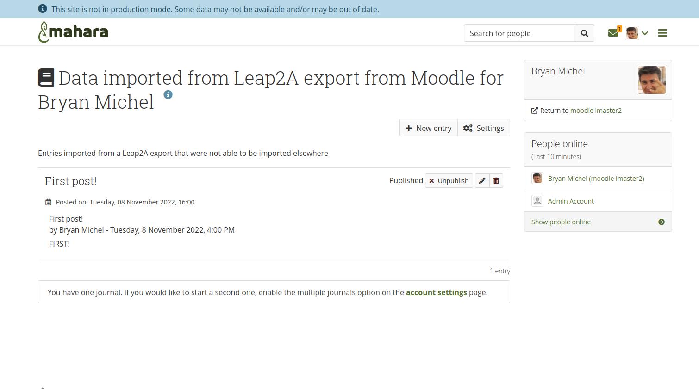Create a New entry
The width and height of the screenshot is (699, 389).
coord(429,128)
